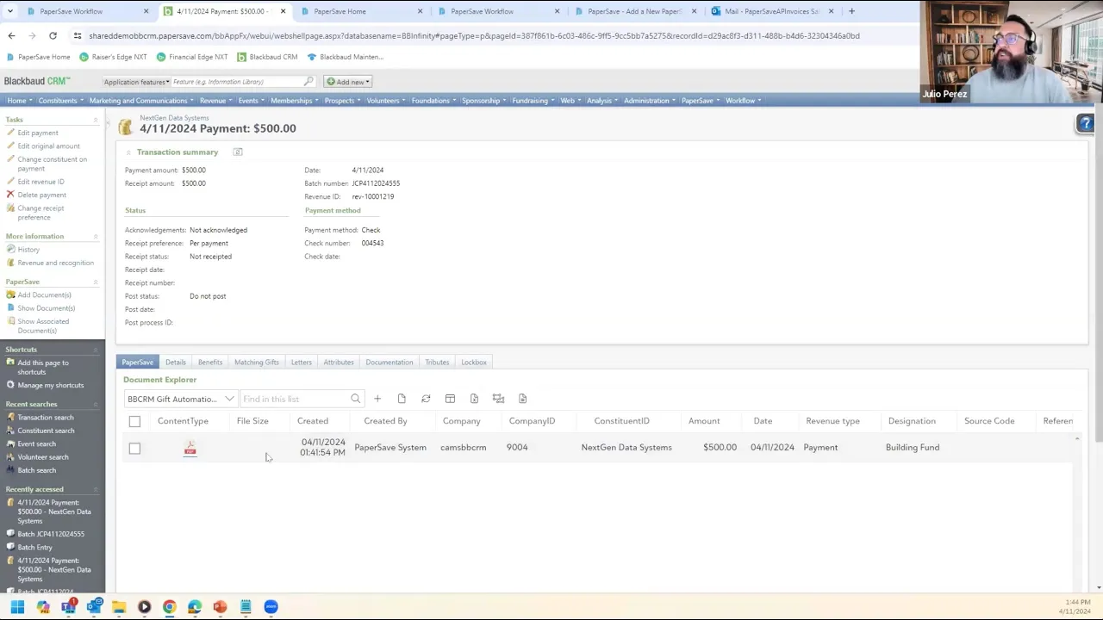Open the BBCRM Gift Automation dropdown
Viewport: 1103px width, 620px height.
[x=180, y=399]
